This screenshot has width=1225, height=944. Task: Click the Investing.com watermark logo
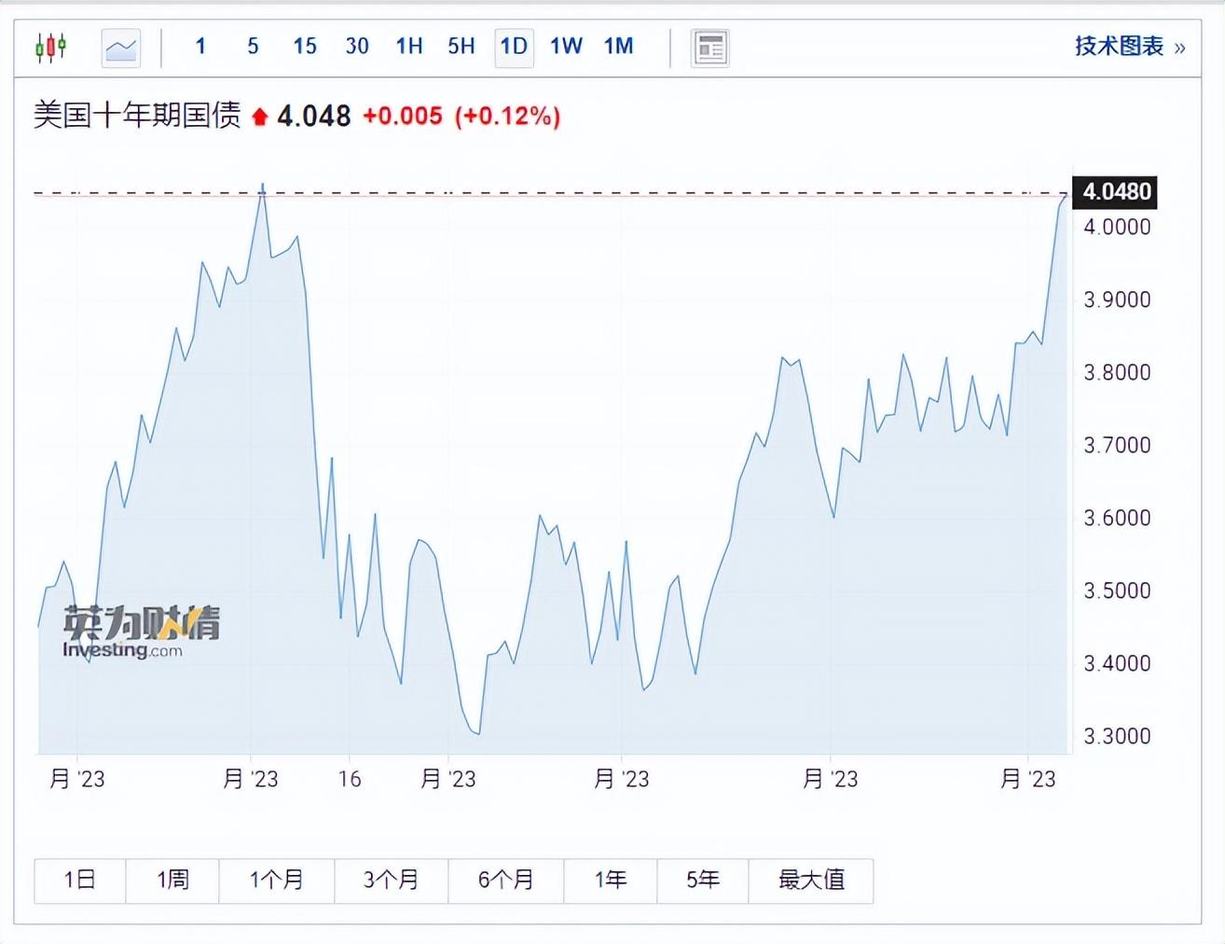click(x=142, y=632)
